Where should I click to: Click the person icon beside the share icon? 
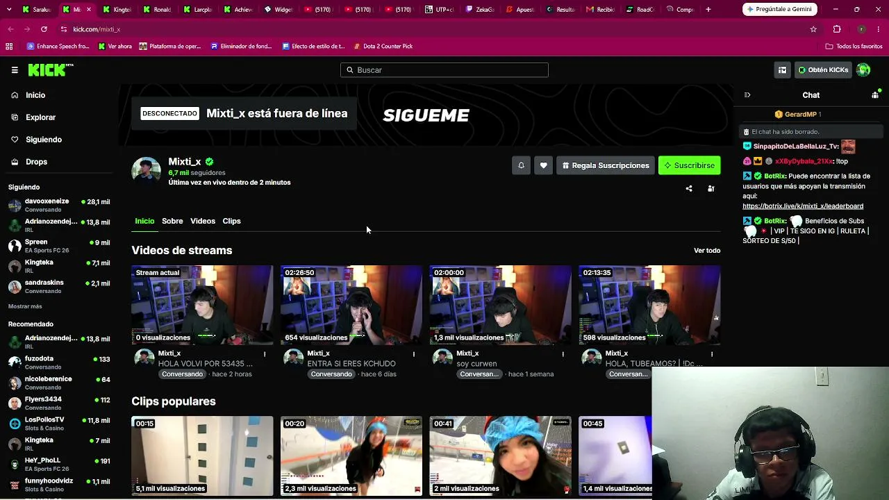[711, 189]
